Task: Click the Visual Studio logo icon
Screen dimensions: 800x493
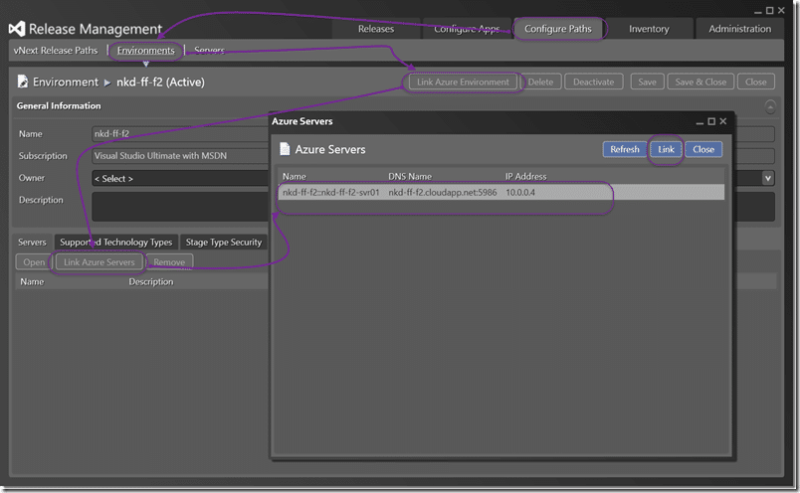Action: pyautogui.click(x=16, y=29)
